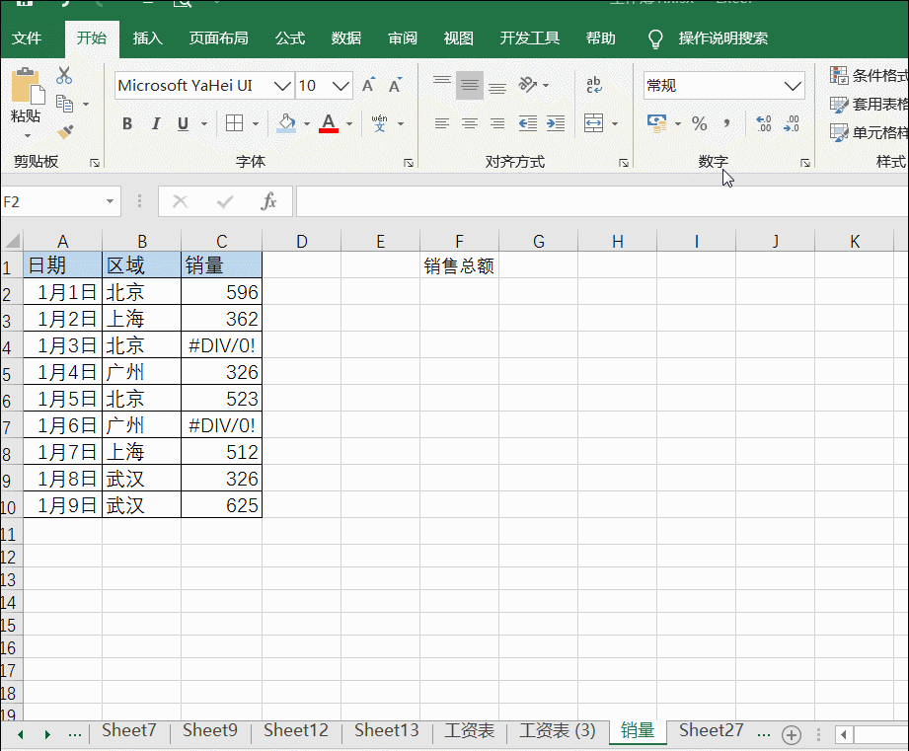Open the Sheet27 worksheet tab
909x751 pixels.
tap(711, 730)
